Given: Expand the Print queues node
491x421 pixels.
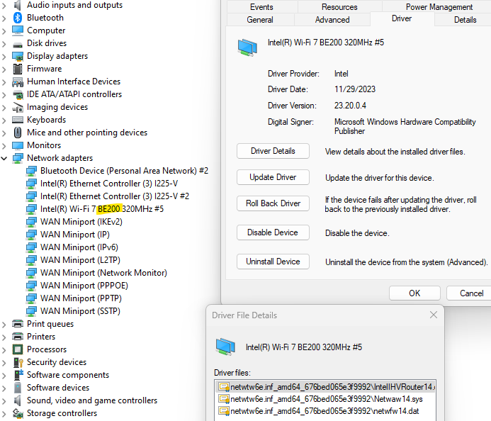Looking at the screenshot, I should (x=4, y=324).
